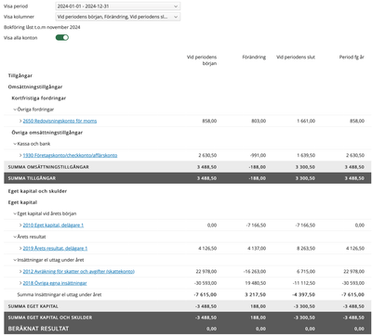Open account 1930 Företagskonto/checkkonto/affärskonto
Screen dimensions: 372x336
click(x=70, y=155)
